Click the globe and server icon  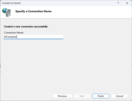coord(7,12)
